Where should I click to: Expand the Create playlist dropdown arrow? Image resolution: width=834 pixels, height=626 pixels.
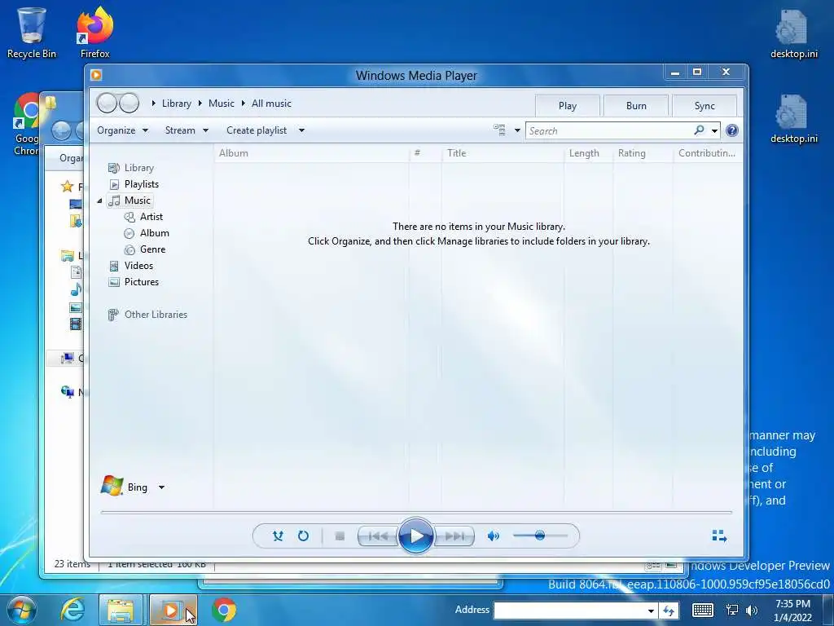click(x=301, y=130)
